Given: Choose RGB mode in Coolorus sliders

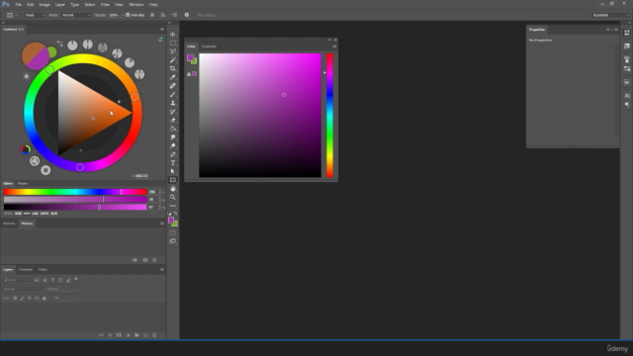Looking at the screenshot, I should [18, 214].
